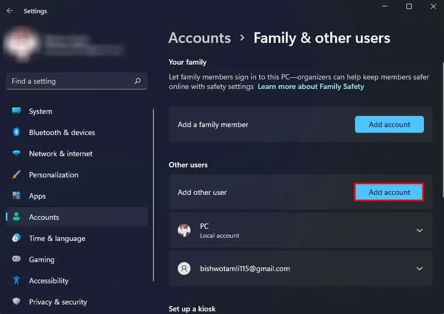Viewport: 444px width, 314px height.
Task: Expand the bishwotamli115@gmail.com account entry
Action: [419, 268]
